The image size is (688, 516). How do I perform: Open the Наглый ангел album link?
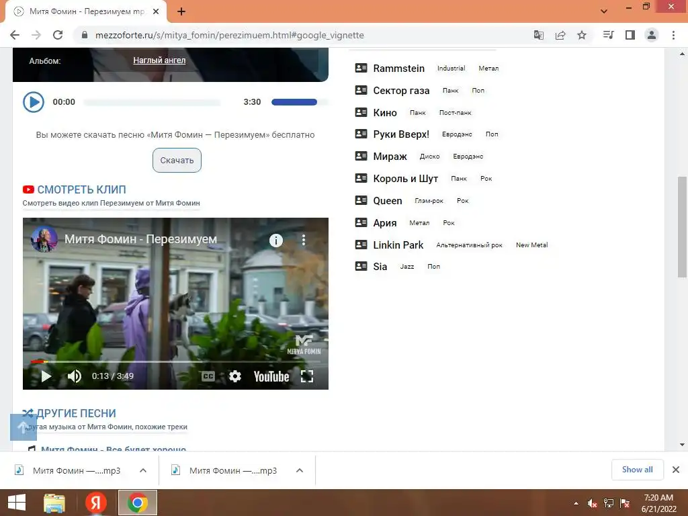click(x=159, y=60)
